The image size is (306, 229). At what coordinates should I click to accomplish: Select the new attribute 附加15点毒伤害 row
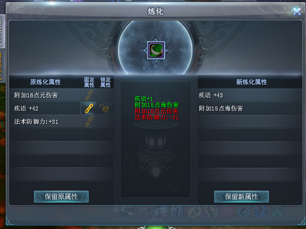[250, 108]
